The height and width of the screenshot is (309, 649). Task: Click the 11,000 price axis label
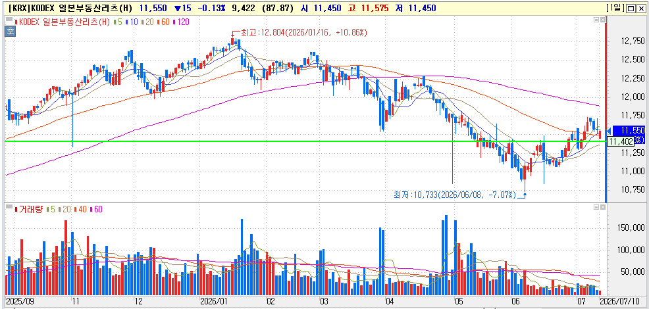tap(633, 171)
